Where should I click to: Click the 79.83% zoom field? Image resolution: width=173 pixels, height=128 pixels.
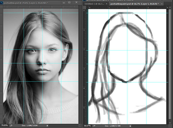(4, 126)
